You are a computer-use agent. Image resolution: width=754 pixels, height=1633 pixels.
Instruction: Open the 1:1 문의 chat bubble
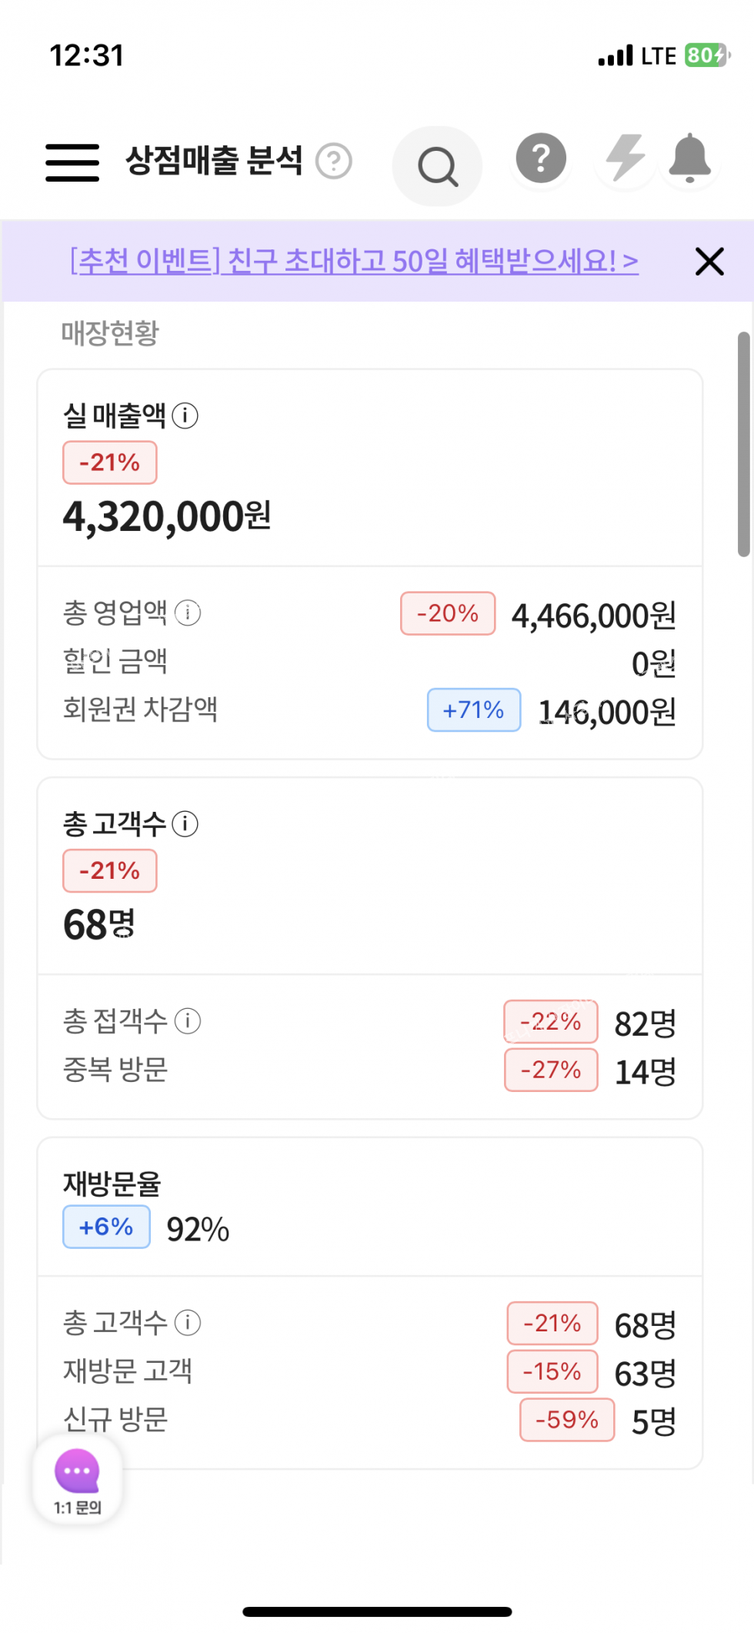77,1479
